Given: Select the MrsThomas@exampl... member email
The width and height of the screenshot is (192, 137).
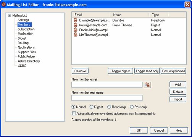Looking at the screenshot, I should coord(95,35).
